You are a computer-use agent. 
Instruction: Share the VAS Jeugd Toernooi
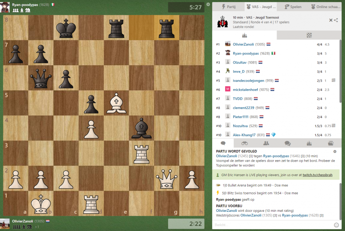pos(336,20)
